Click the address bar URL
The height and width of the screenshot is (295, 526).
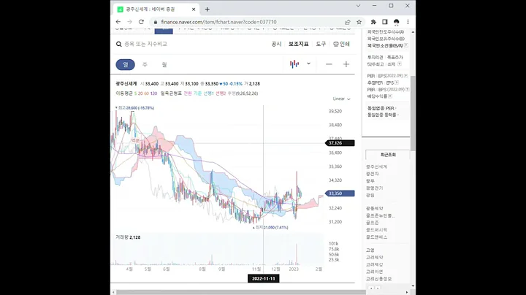pos(218,22)
